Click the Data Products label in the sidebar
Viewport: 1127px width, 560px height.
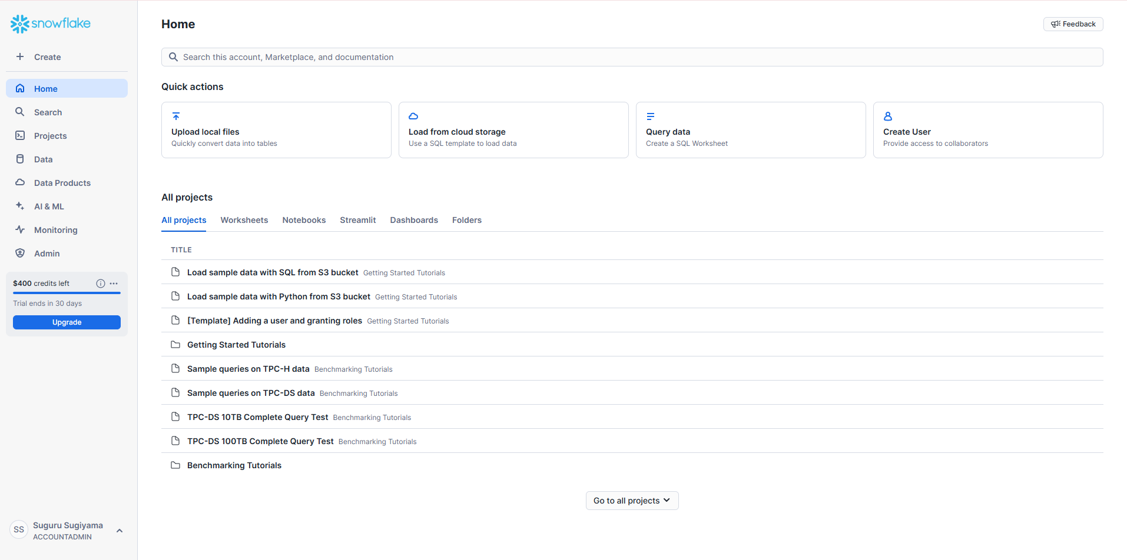click(x=62, y=183)
